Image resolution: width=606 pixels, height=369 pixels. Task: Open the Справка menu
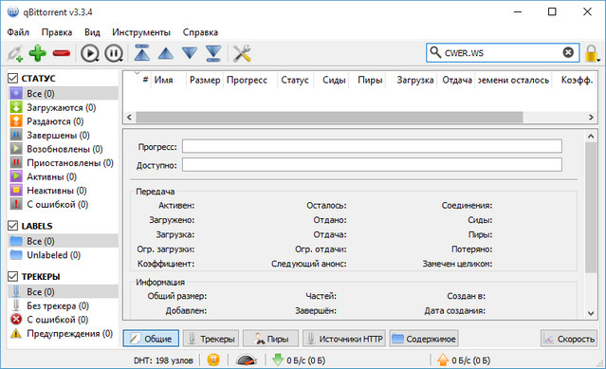(200, 32)
